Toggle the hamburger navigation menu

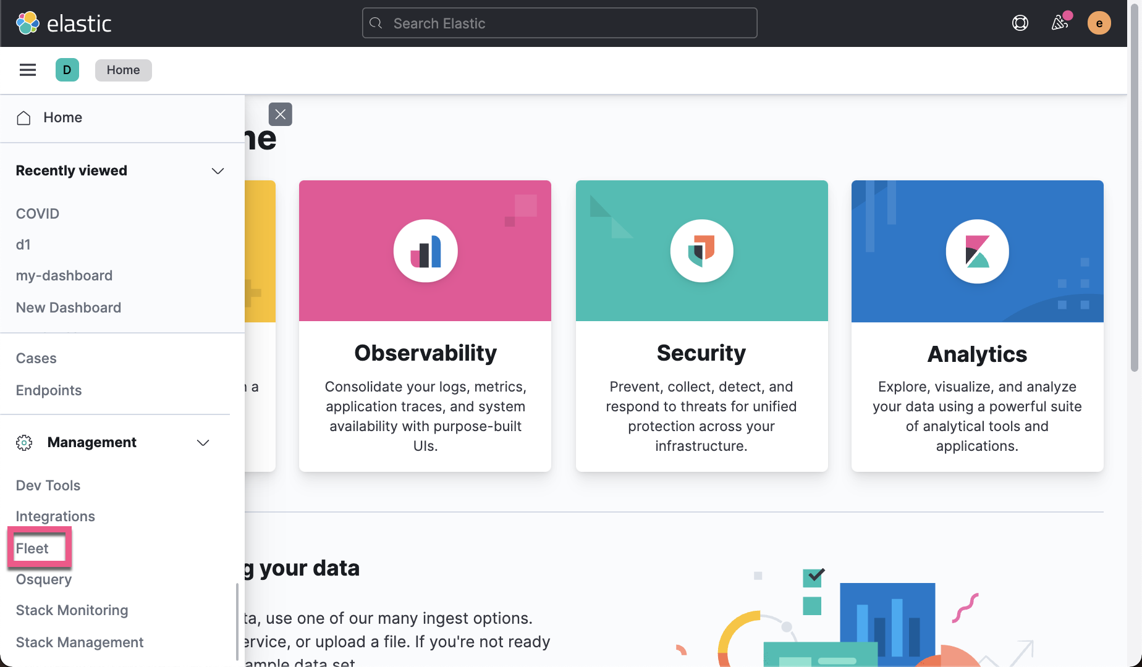point(27,70)
